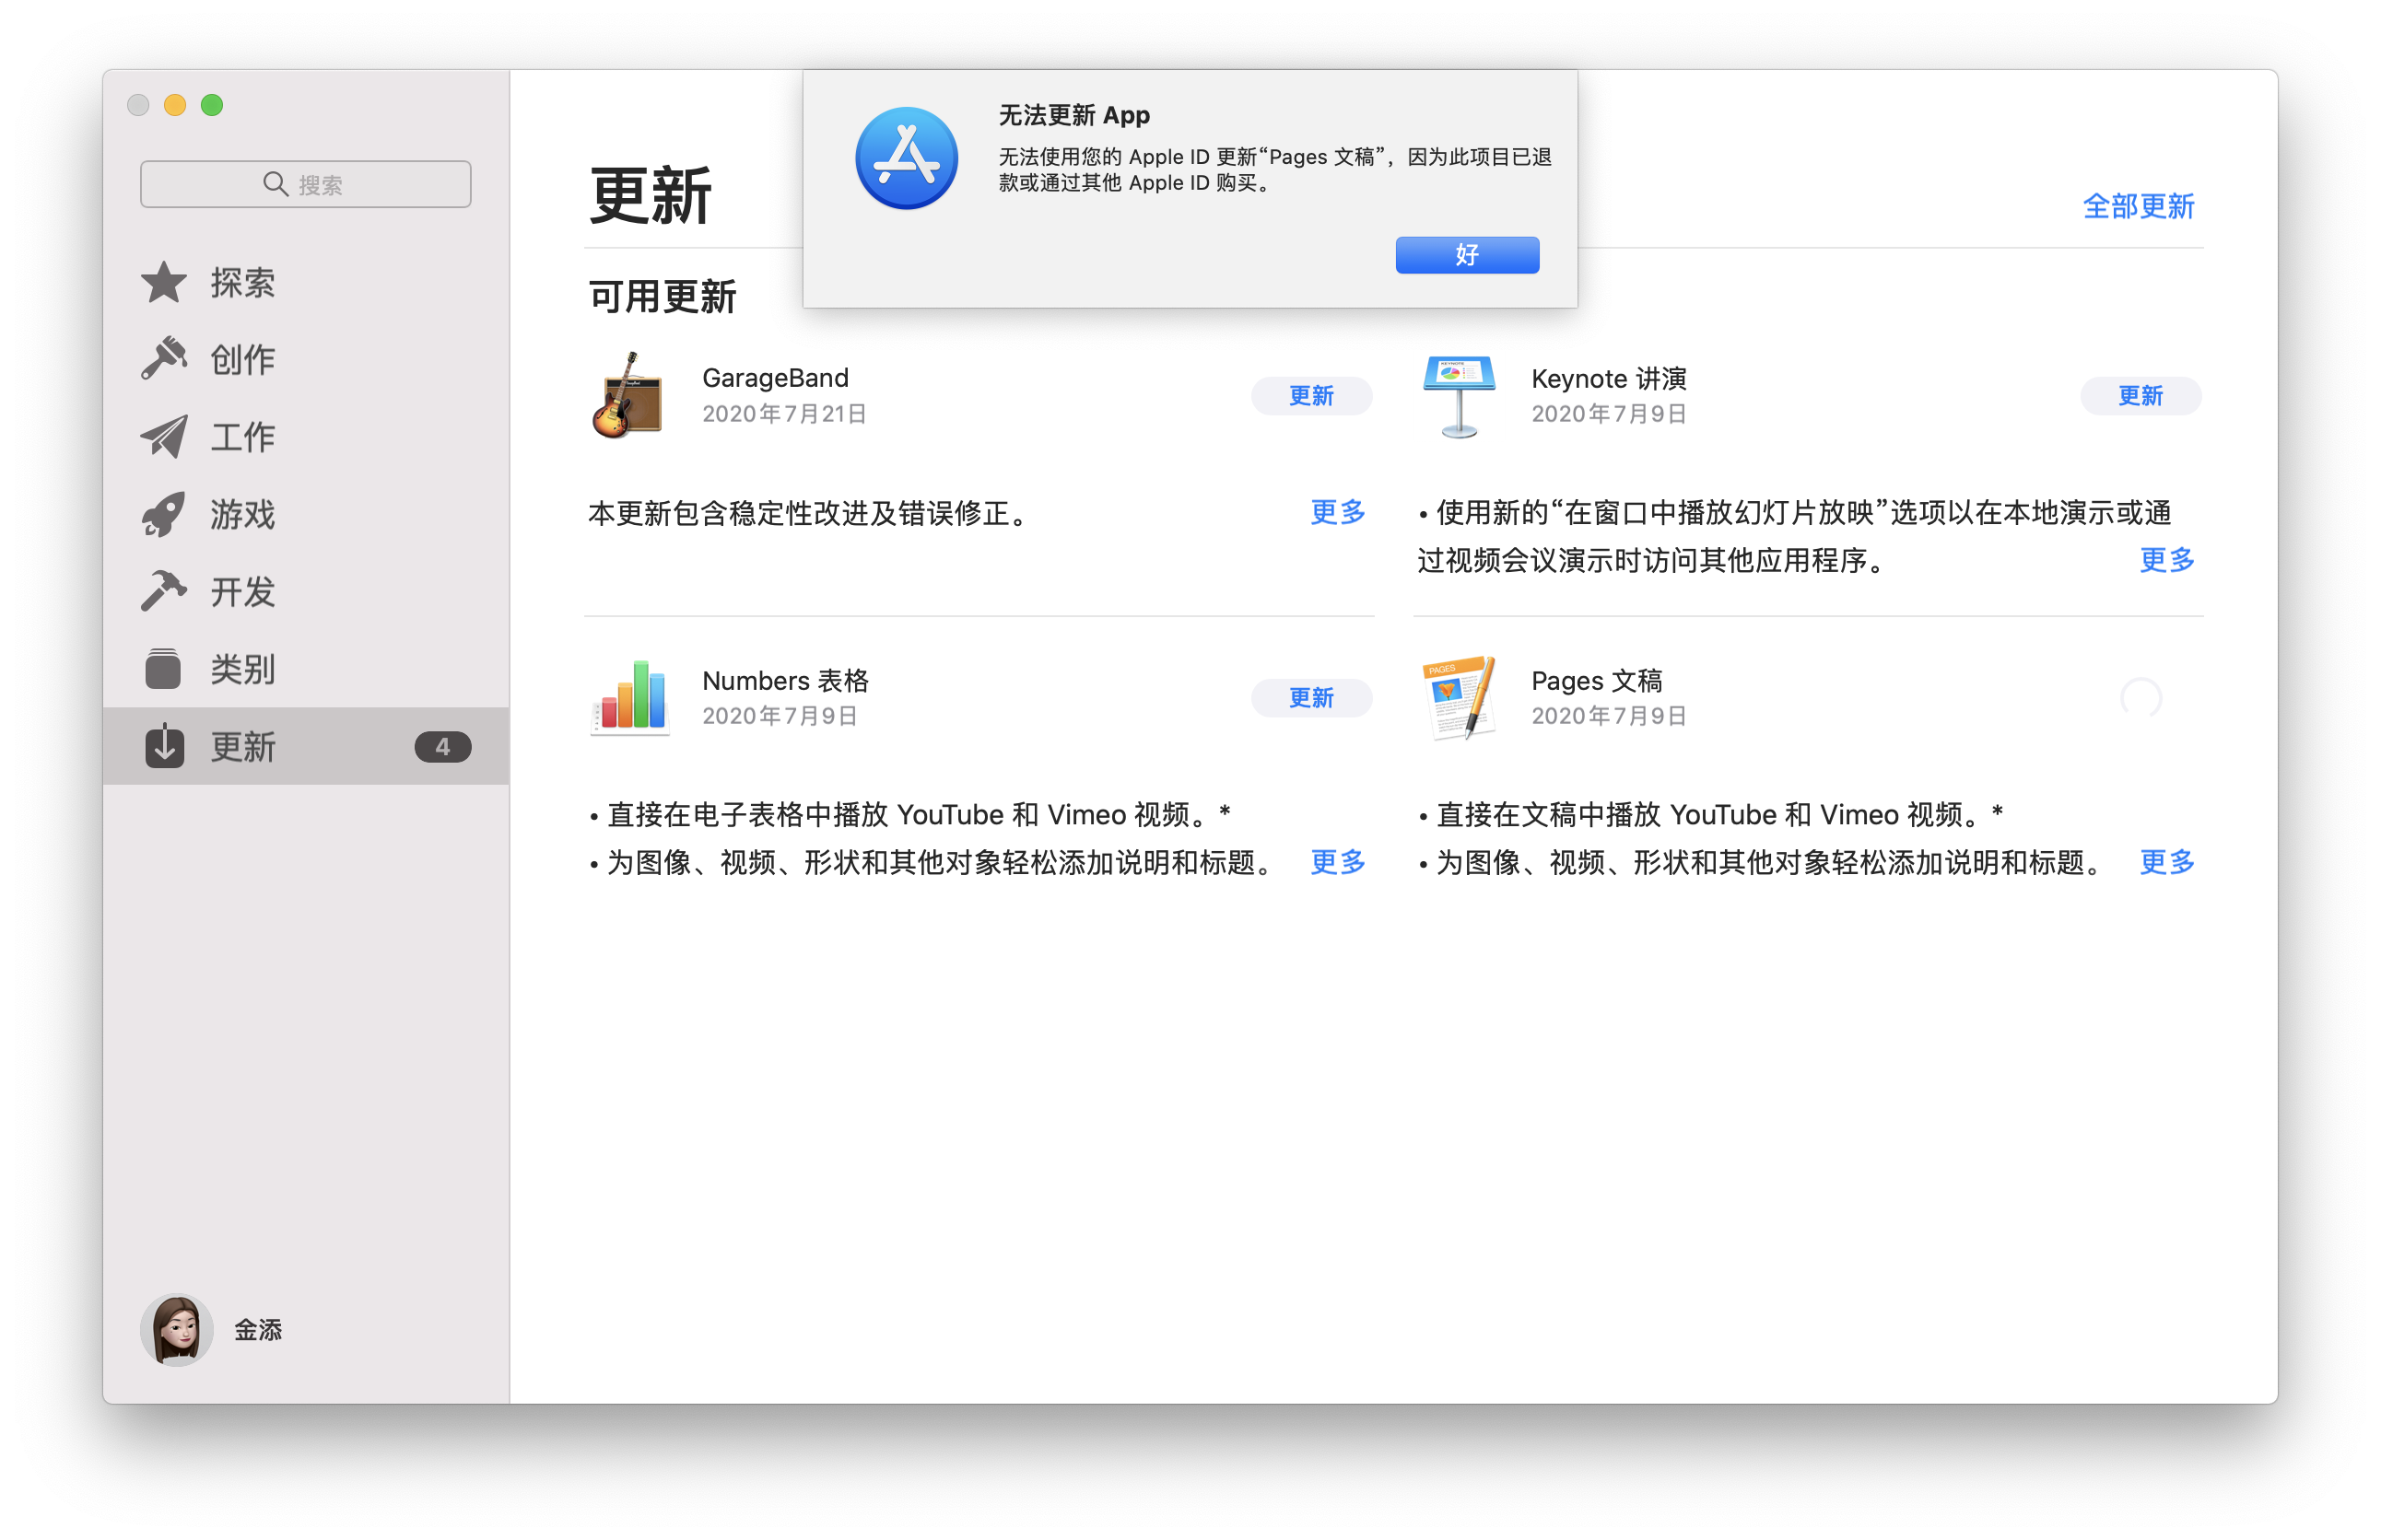The width and height of the screenshot is (2381, 1540).
Task: Click the Pages update progress spinner
Action: (x=2140, y=698)
